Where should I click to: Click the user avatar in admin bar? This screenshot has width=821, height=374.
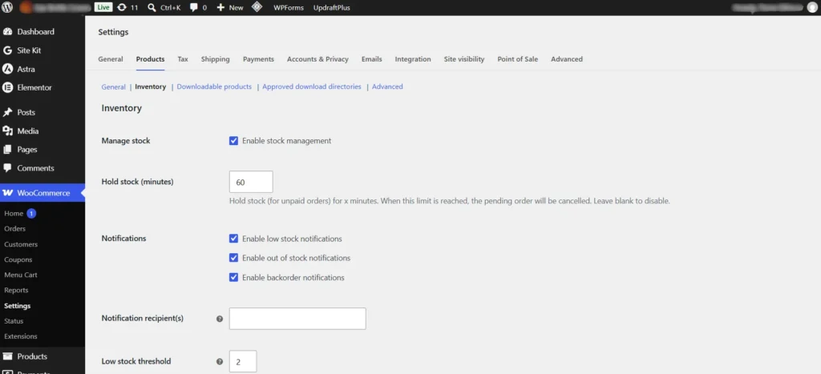coord(811,7)
